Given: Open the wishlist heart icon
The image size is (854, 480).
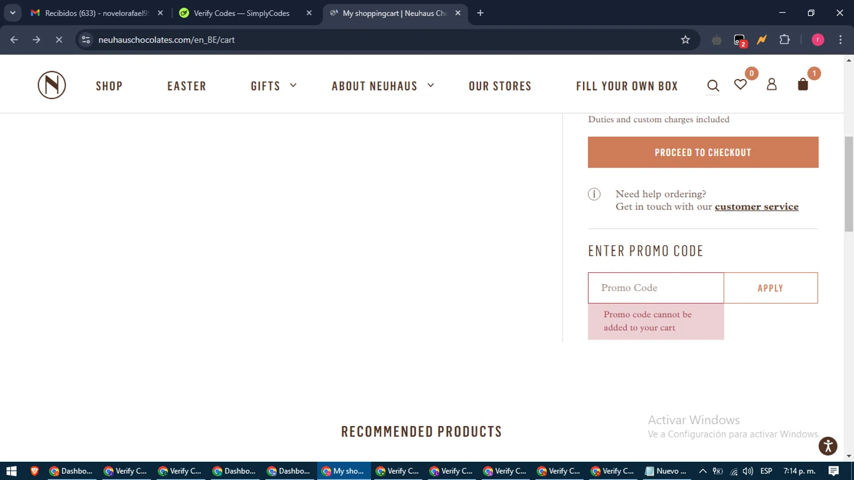Looking at the screenshot, I should tap(740, 85).
